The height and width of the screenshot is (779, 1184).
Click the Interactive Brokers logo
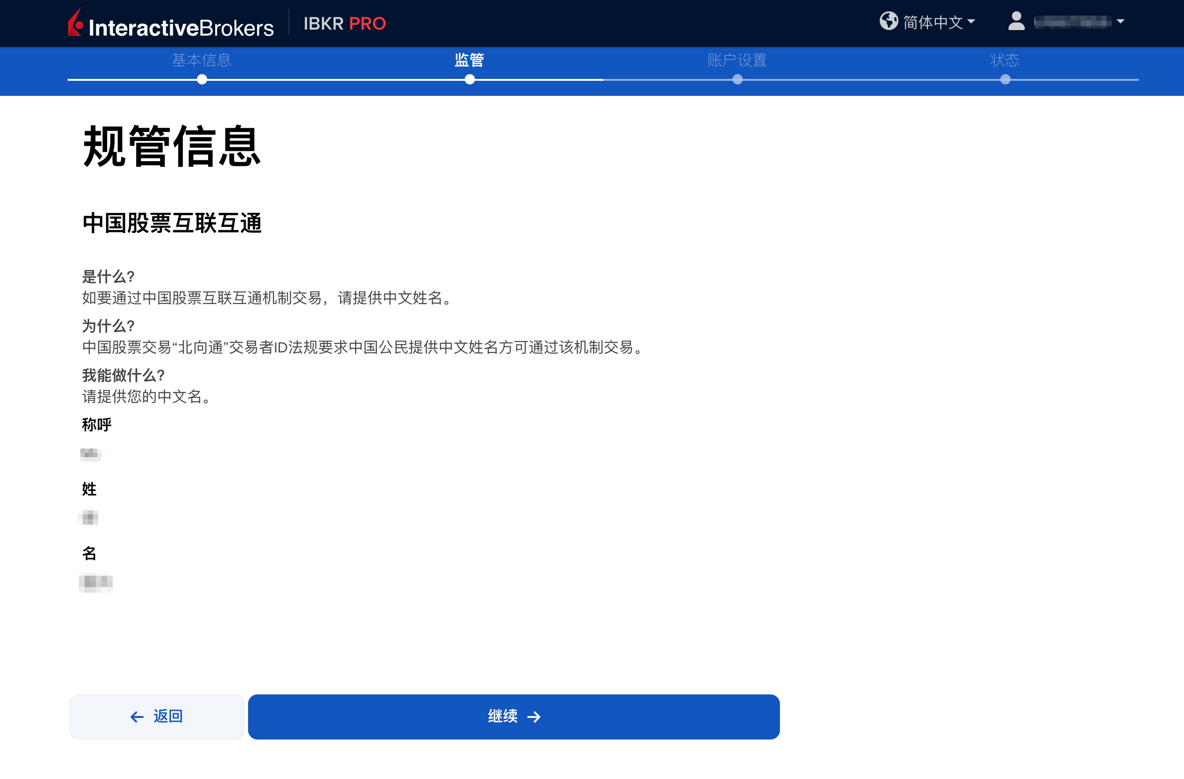[x=171, y=23]
